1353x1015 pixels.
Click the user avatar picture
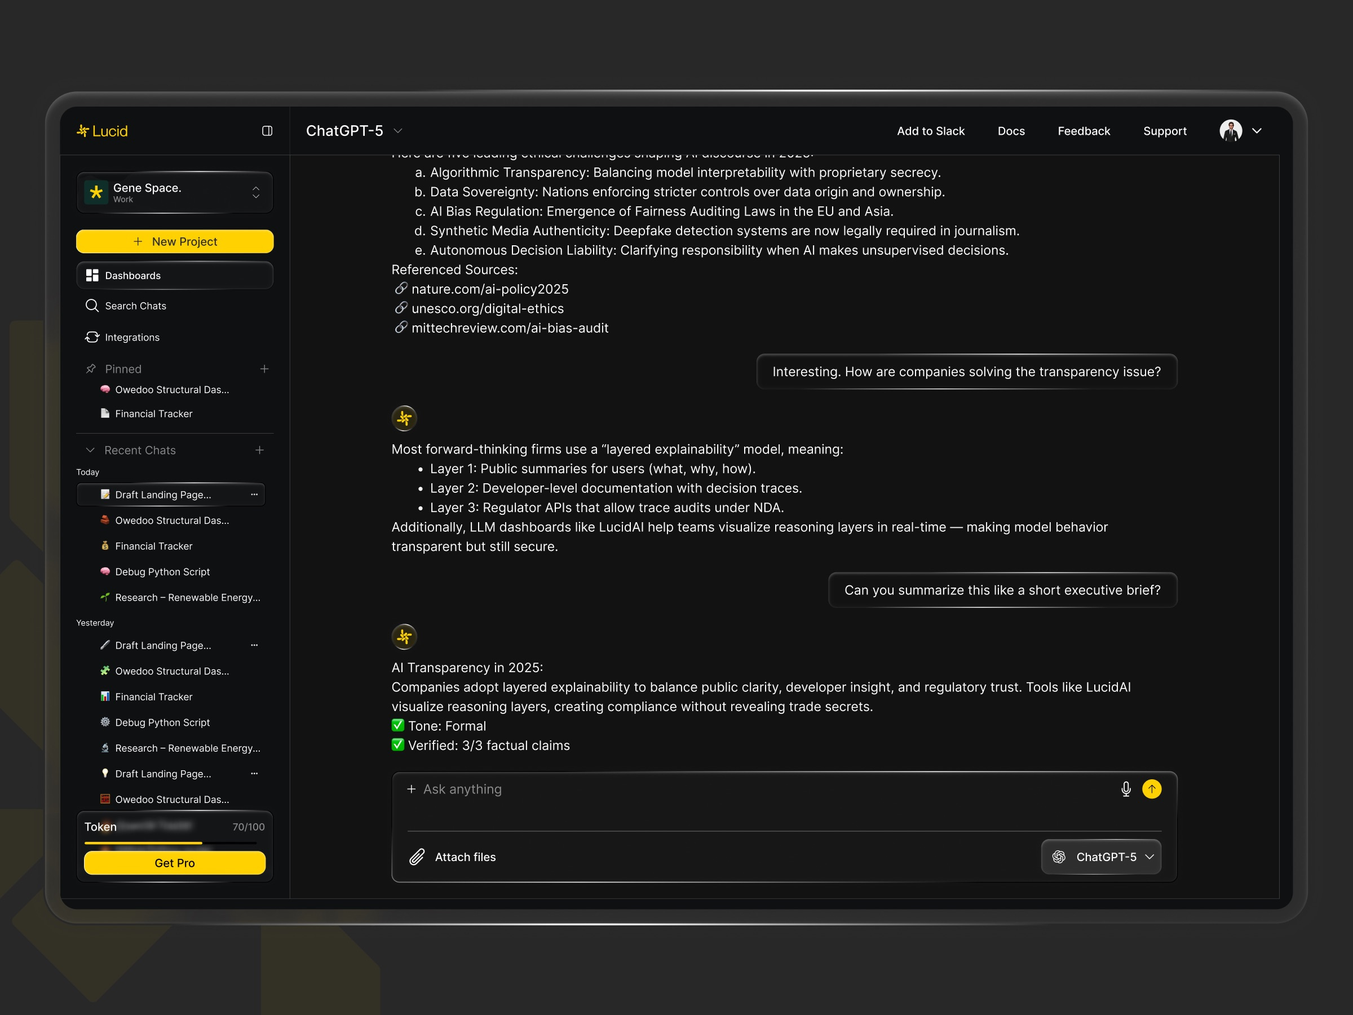tap(1231, 131)
